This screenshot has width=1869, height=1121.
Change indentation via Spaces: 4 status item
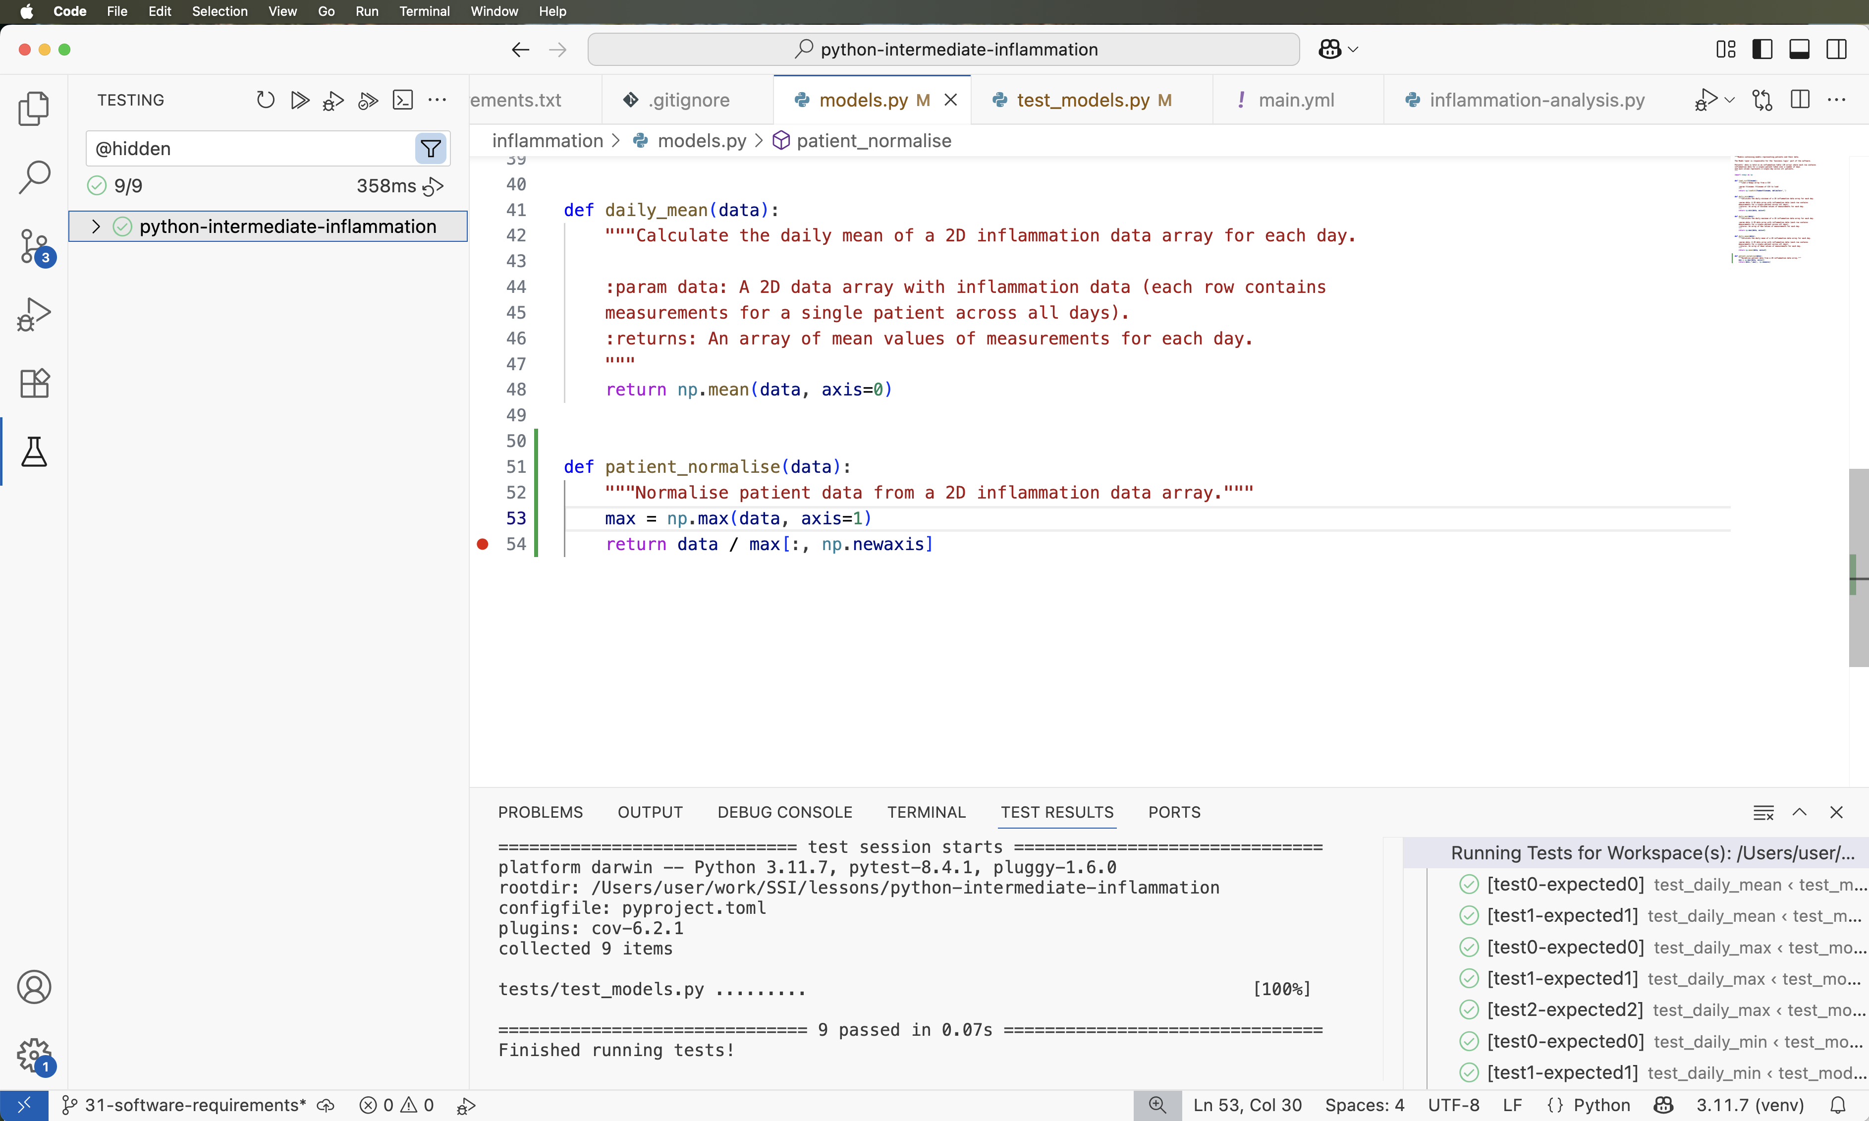coord(1365,1104)
